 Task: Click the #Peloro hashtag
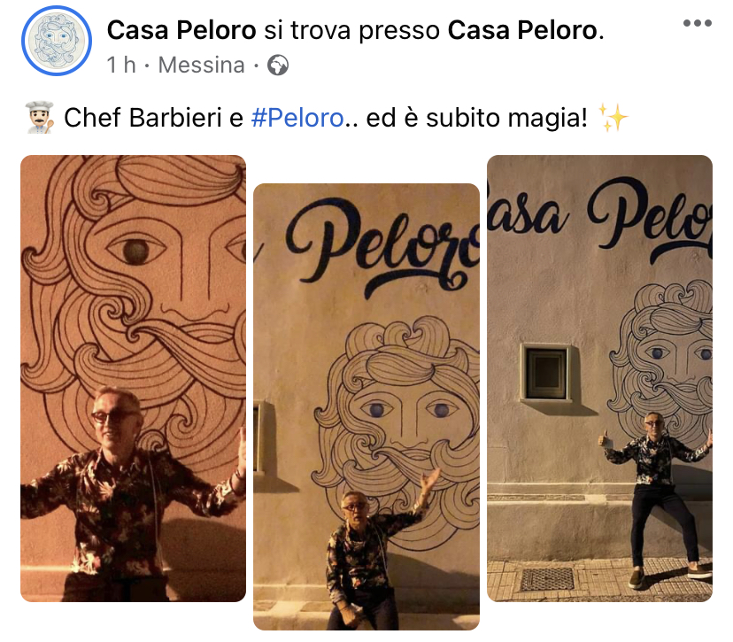(297, 118)
